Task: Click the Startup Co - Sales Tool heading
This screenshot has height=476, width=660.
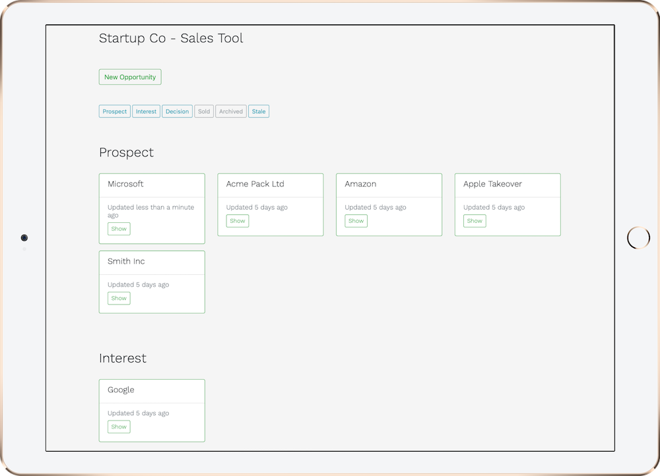Action: coord(171,38)
